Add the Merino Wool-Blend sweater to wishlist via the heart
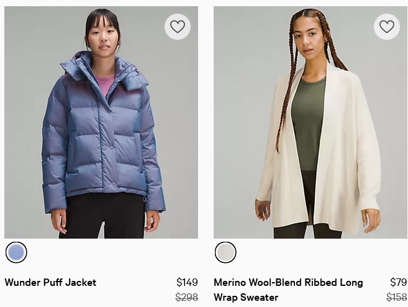Image resolution: width=408 pixels, height=307 pixels. [x=387, y=27]
